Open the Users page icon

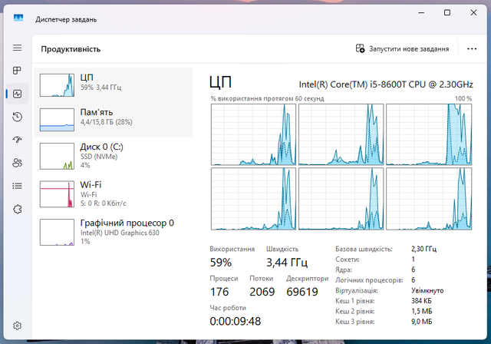(x=17, y=163)
